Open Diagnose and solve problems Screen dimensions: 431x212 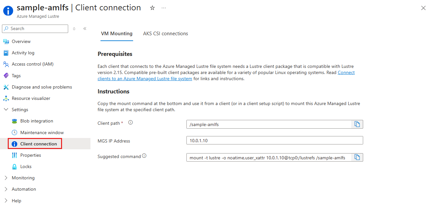pos(42,87)
